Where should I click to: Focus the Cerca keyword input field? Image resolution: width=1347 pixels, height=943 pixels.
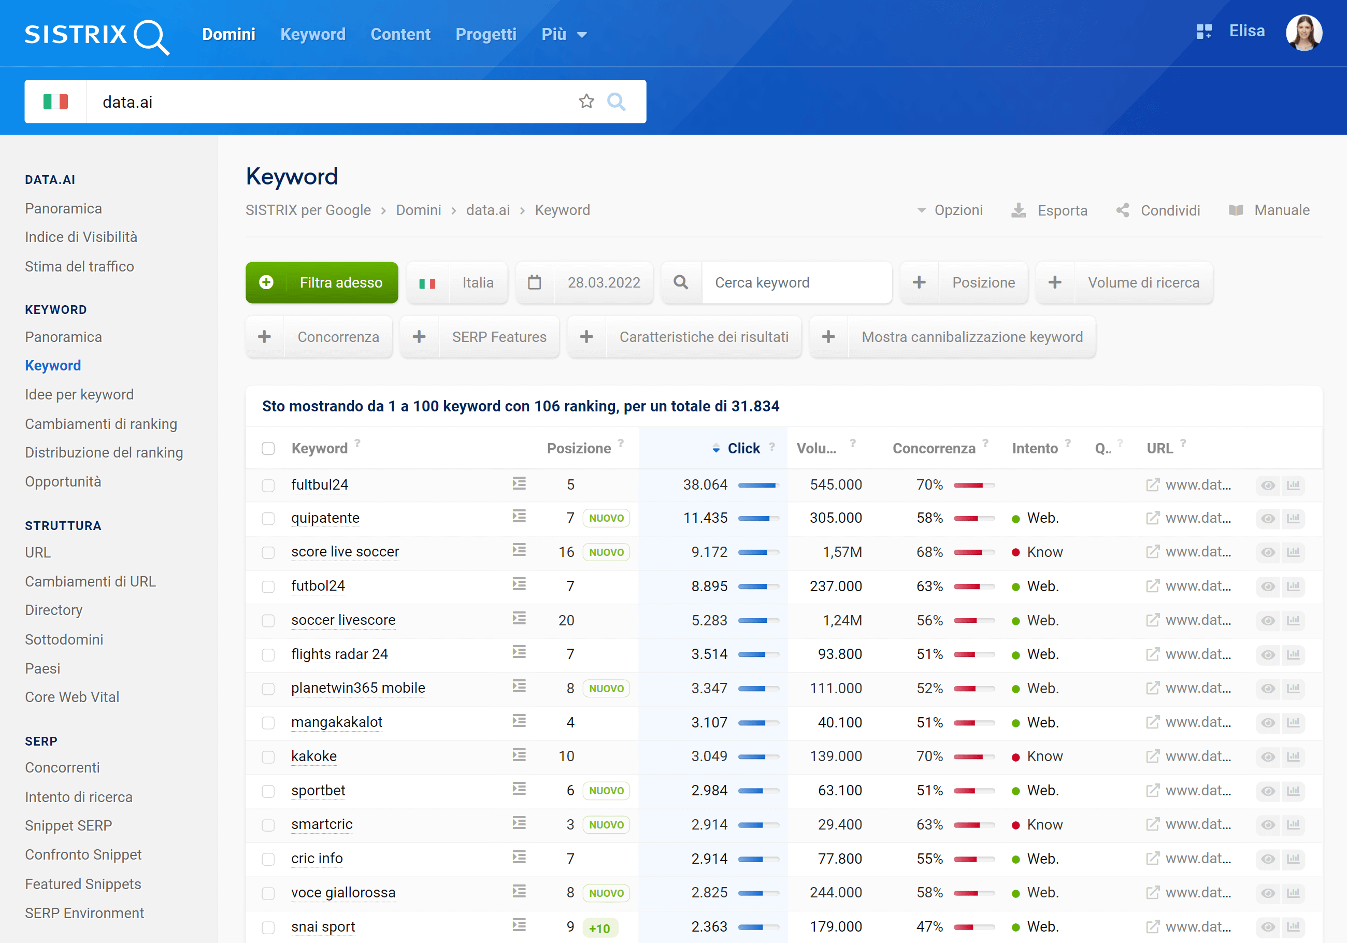pos(797,282)
